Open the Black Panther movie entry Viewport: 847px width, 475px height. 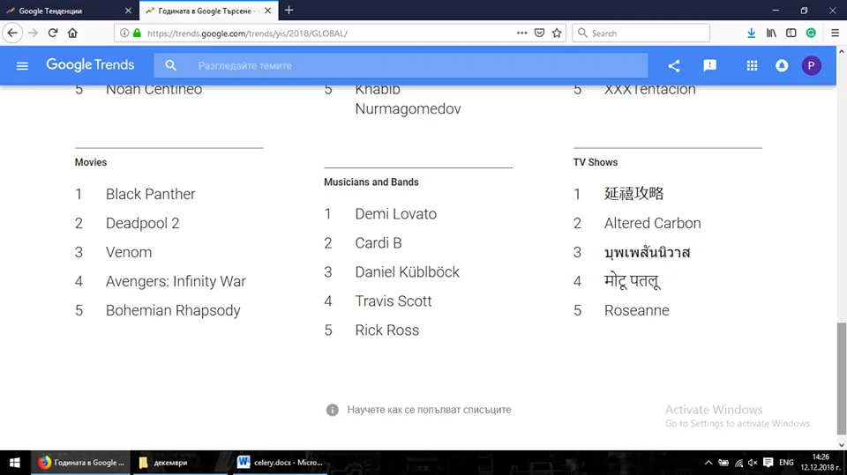click(x=150, y=194)
